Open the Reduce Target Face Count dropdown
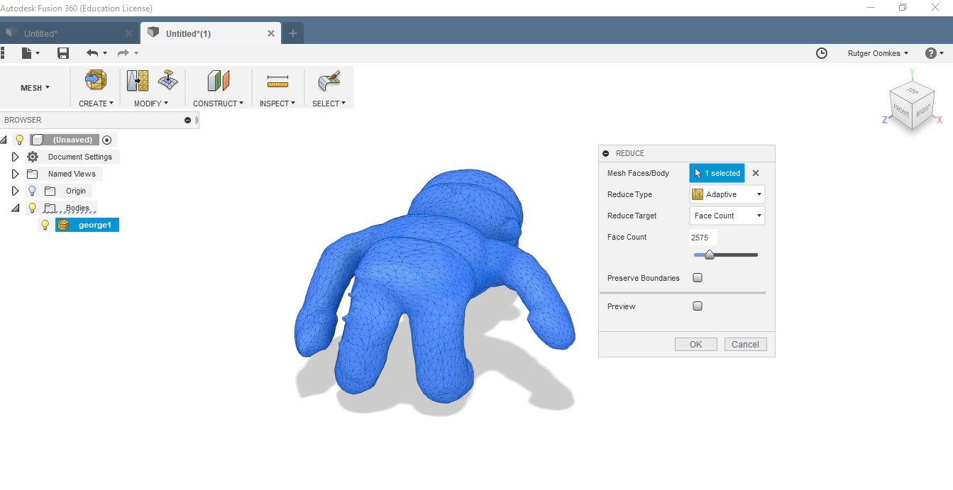 pyautogui.click(x=727, y=216)
